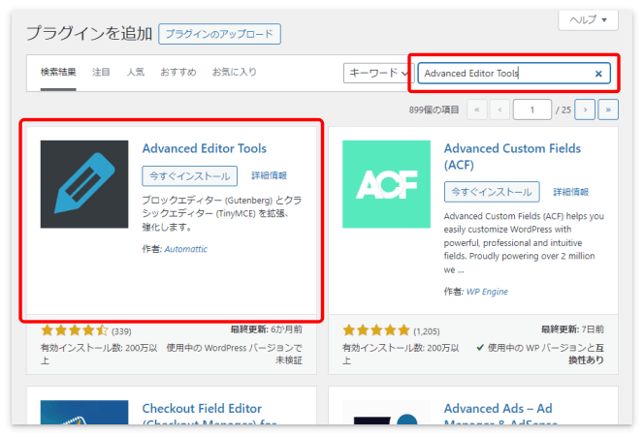
Task: Expand the ヘルプ help panel
Action: tap(588, 19)
